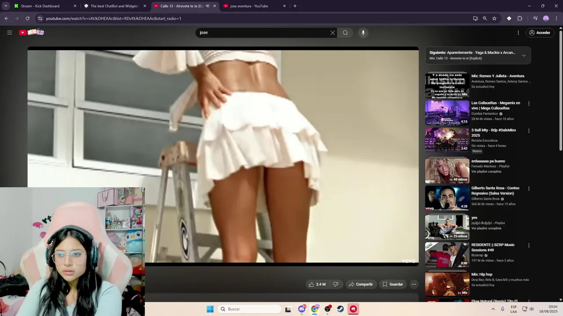Open OBS Studio from the taskbar

point(328,309)
